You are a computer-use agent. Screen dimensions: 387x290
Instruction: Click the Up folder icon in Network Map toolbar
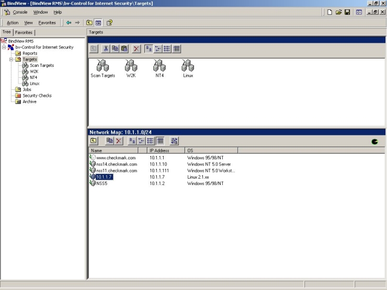click(x=94, y=141)
